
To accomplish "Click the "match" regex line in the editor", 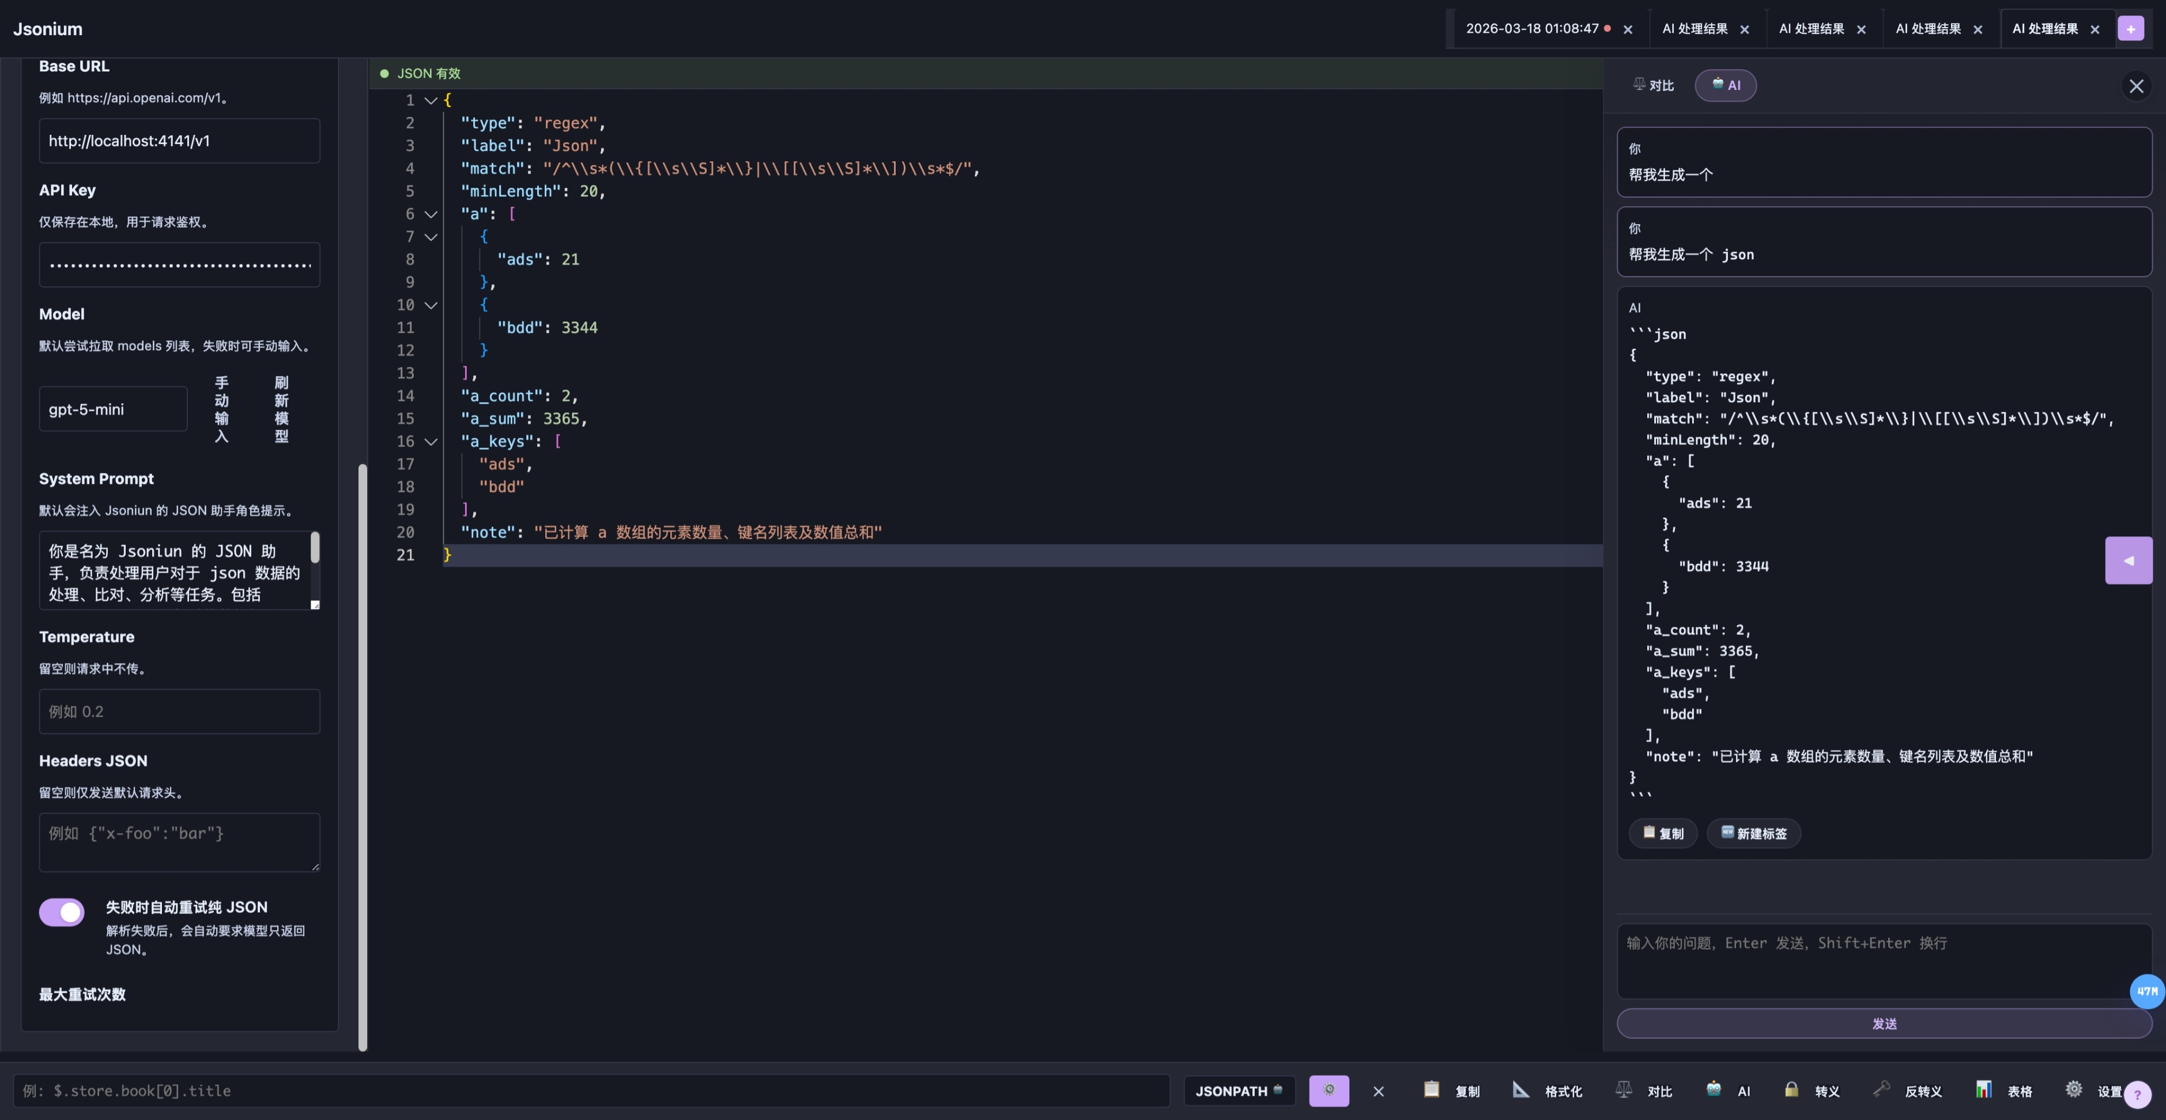I will tap(720, 169).
